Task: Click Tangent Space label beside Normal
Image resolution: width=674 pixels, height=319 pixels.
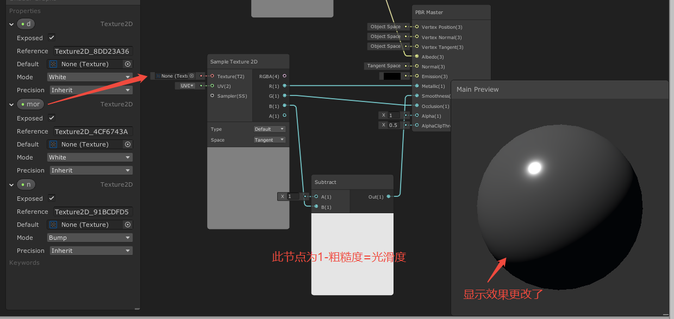Action: pyautogui.click(x=384, y=66)
